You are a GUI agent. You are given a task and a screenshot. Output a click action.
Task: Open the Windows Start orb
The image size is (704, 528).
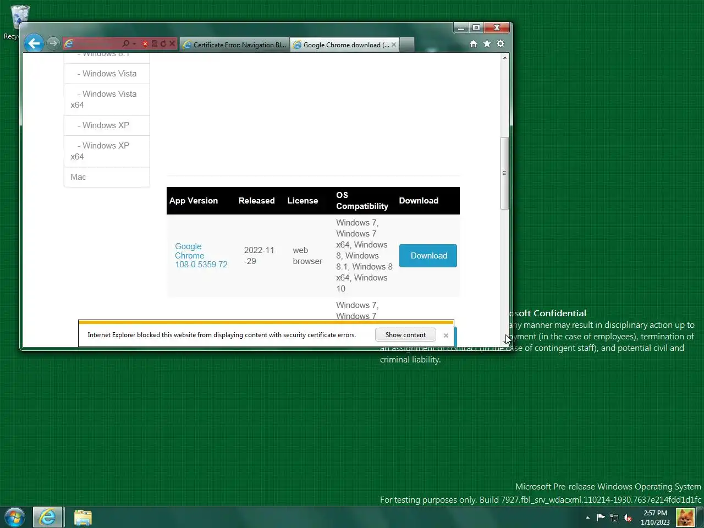click(x=14, y=517)
